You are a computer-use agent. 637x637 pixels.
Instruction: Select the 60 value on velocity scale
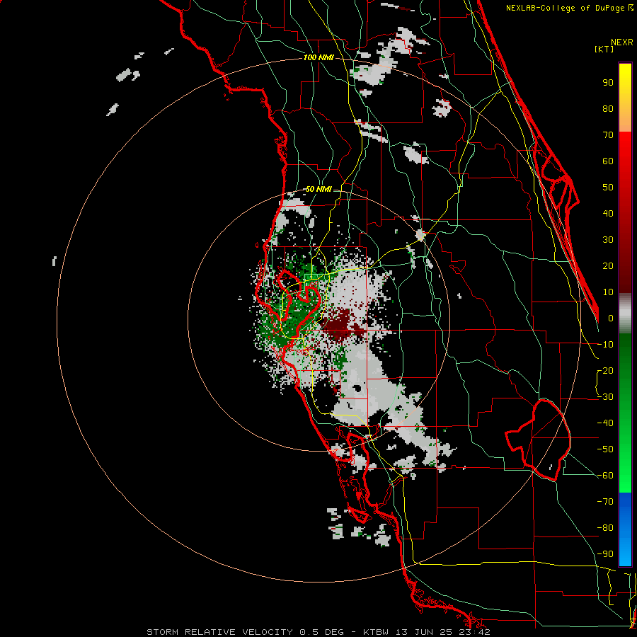click(x=608, y=161)
